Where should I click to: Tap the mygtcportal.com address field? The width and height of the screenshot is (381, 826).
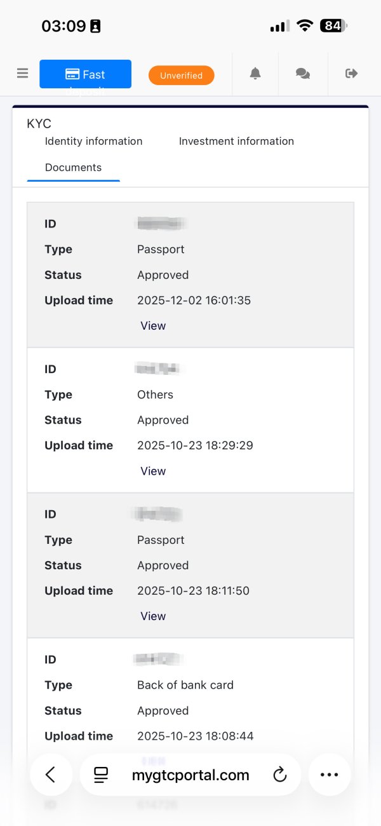(190, 775)
